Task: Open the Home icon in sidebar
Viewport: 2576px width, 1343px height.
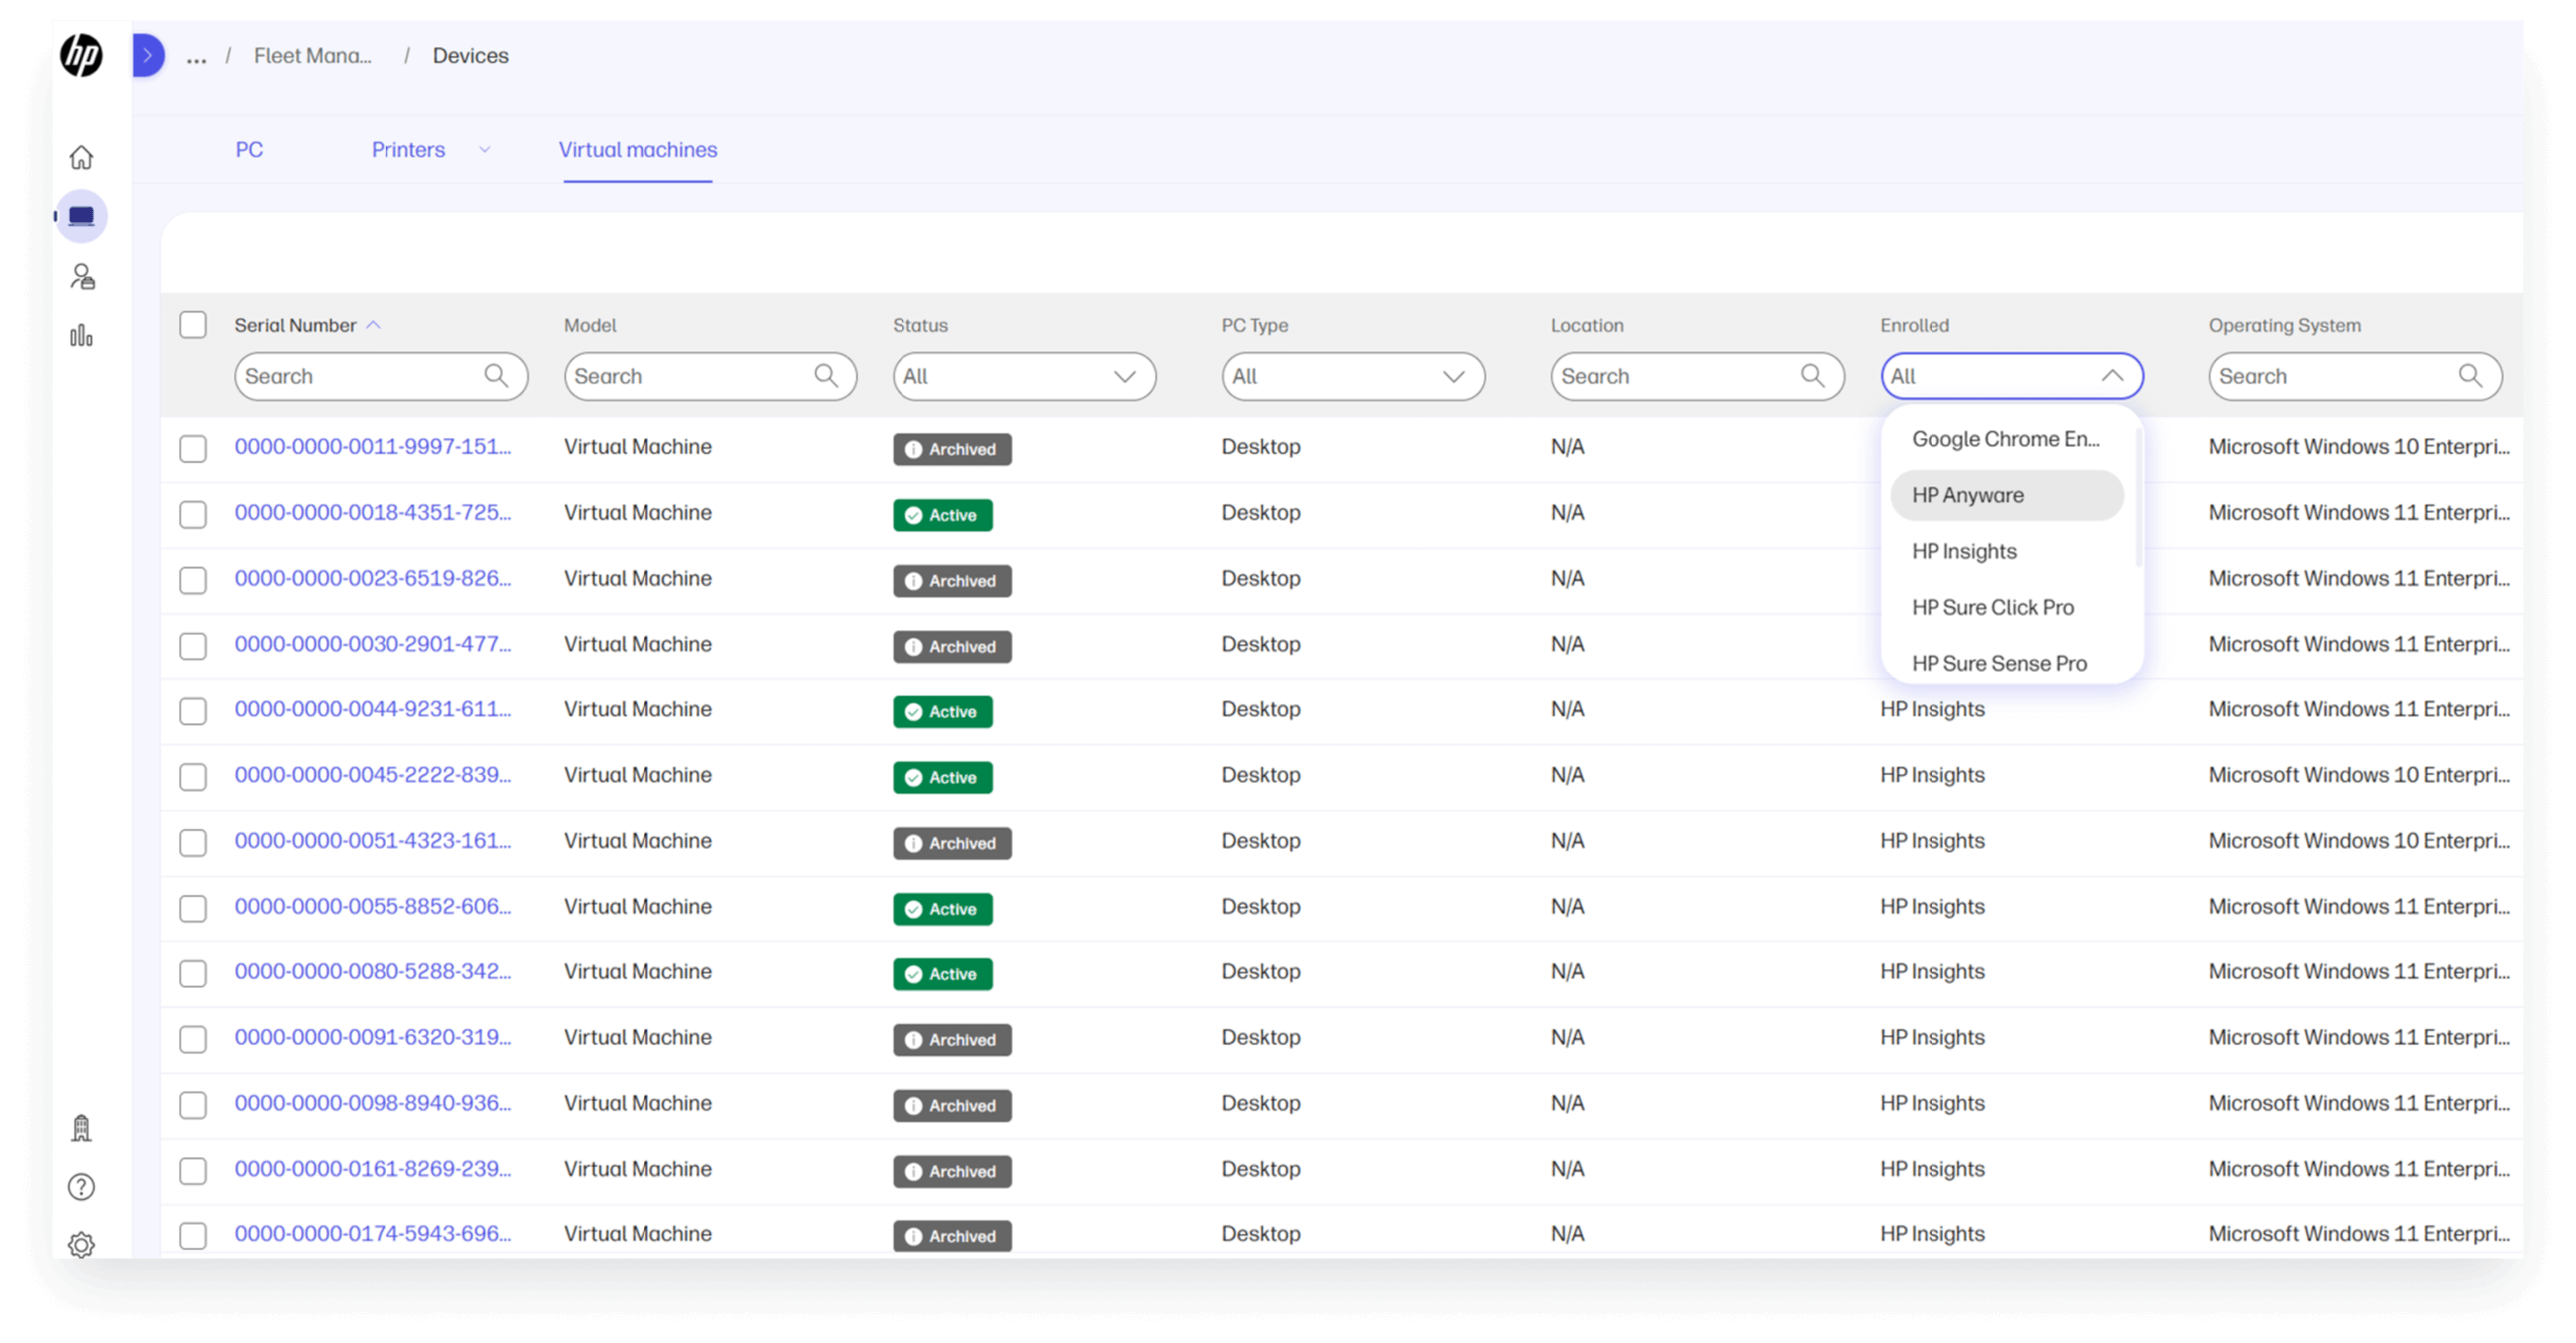Action: pos(81,157)
